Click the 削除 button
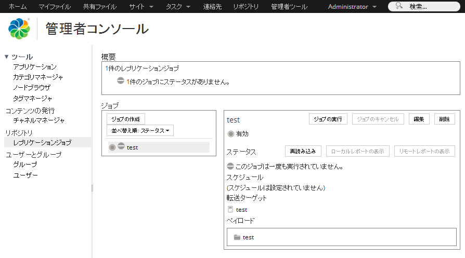 click(444, 119)
